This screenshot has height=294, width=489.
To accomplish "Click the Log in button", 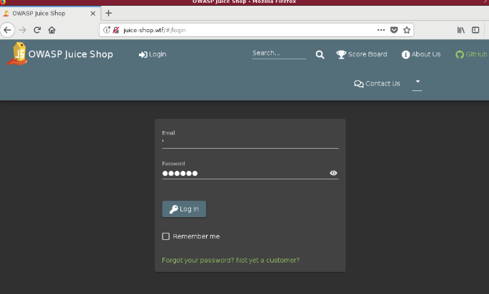I will click(184, 209).
